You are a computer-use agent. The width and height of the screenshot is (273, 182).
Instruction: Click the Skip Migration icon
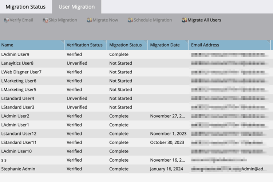pyautogui.click(x=45, y=20)
